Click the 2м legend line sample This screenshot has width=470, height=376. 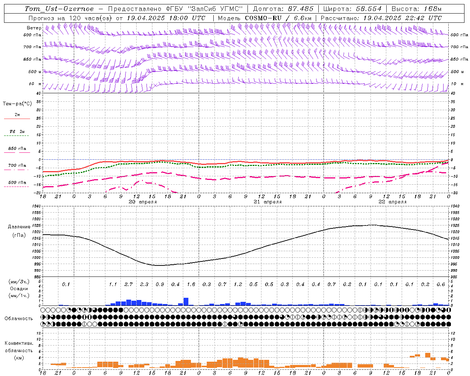(x=17, y=119)
